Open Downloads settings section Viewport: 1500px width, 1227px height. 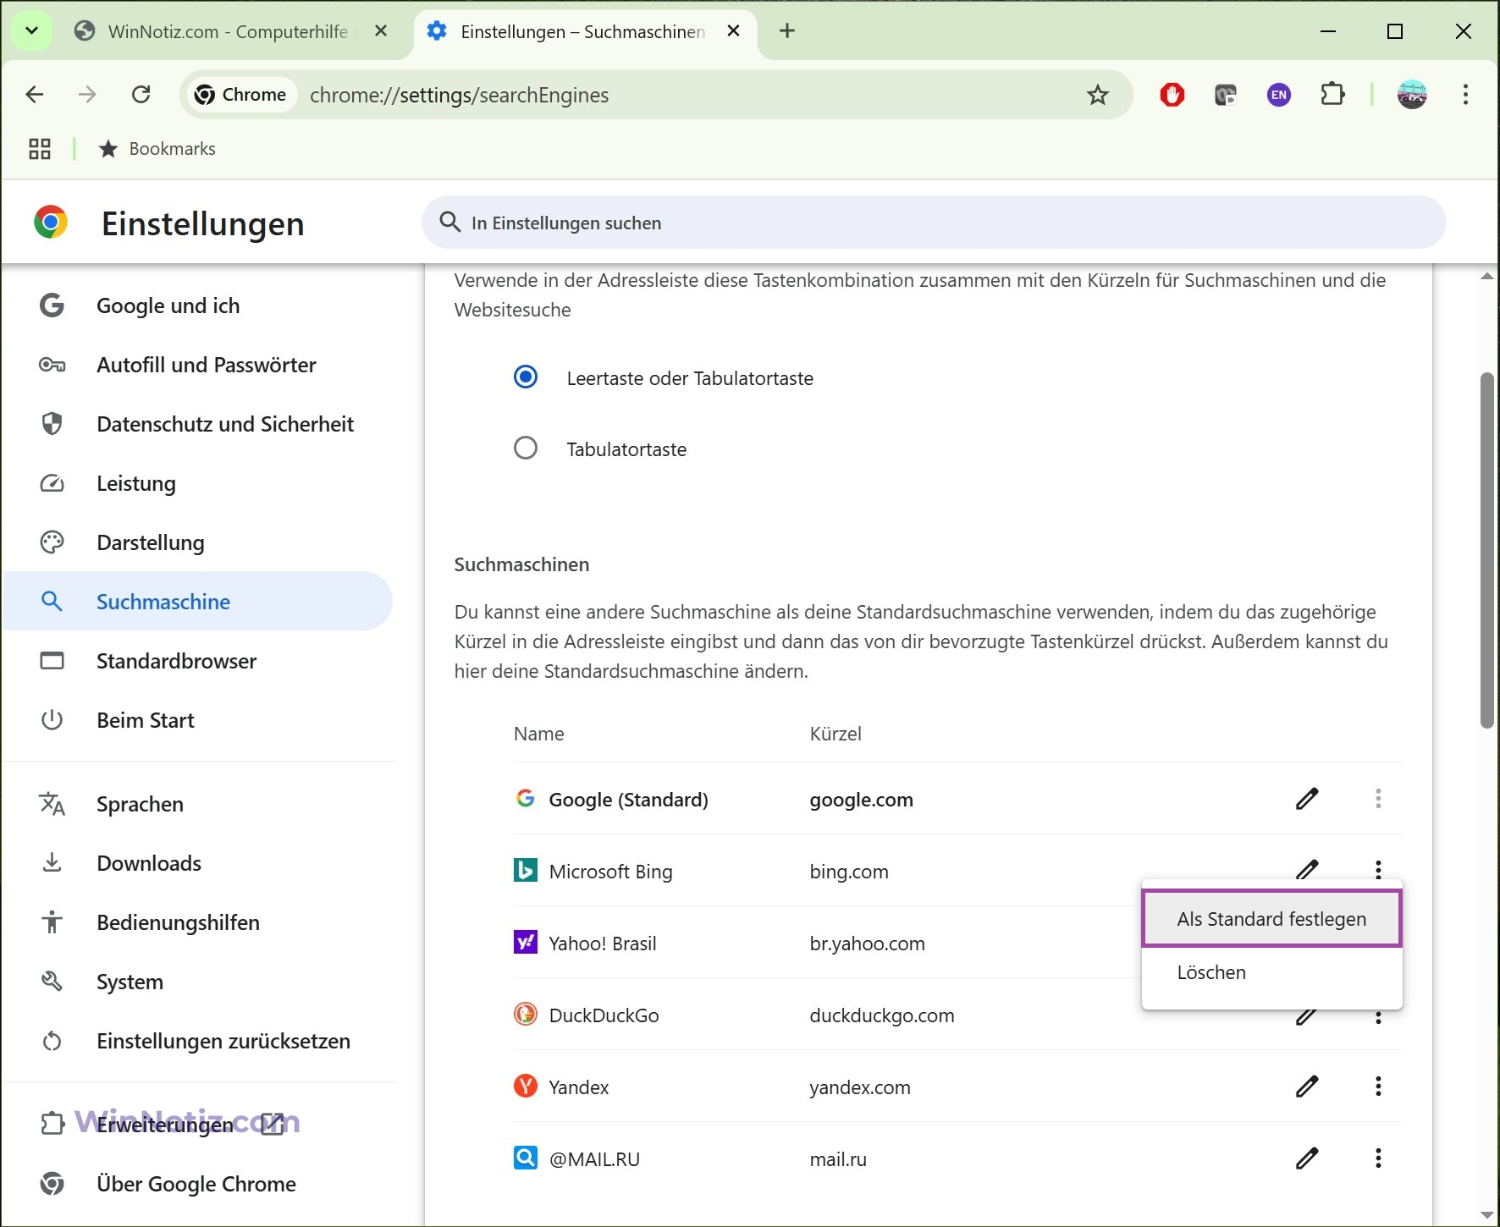coord(198,863)
